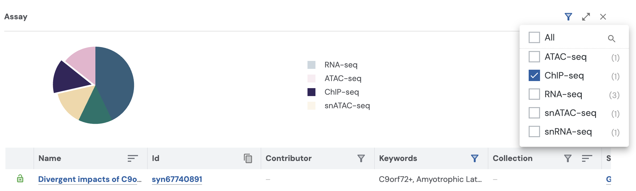Select the RNA-seq checkbox
The image size is (636, 191).
[x=534, y=94]
